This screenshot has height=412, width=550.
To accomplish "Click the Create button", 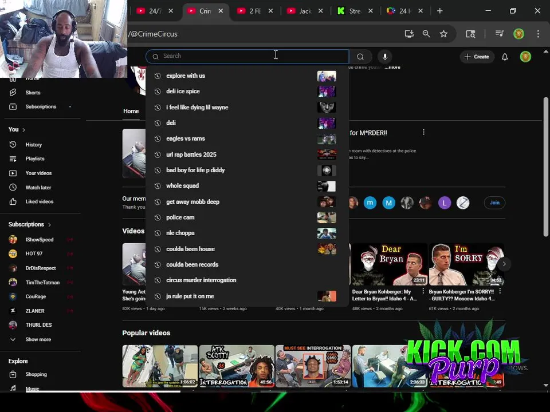I will tap(477, 57).
